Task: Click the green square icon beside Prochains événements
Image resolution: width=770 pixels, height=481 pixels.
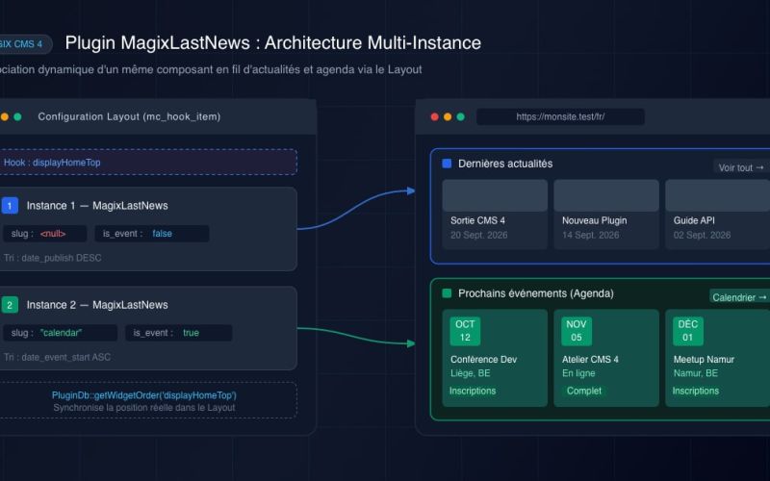Action: [x=447, y=293]
